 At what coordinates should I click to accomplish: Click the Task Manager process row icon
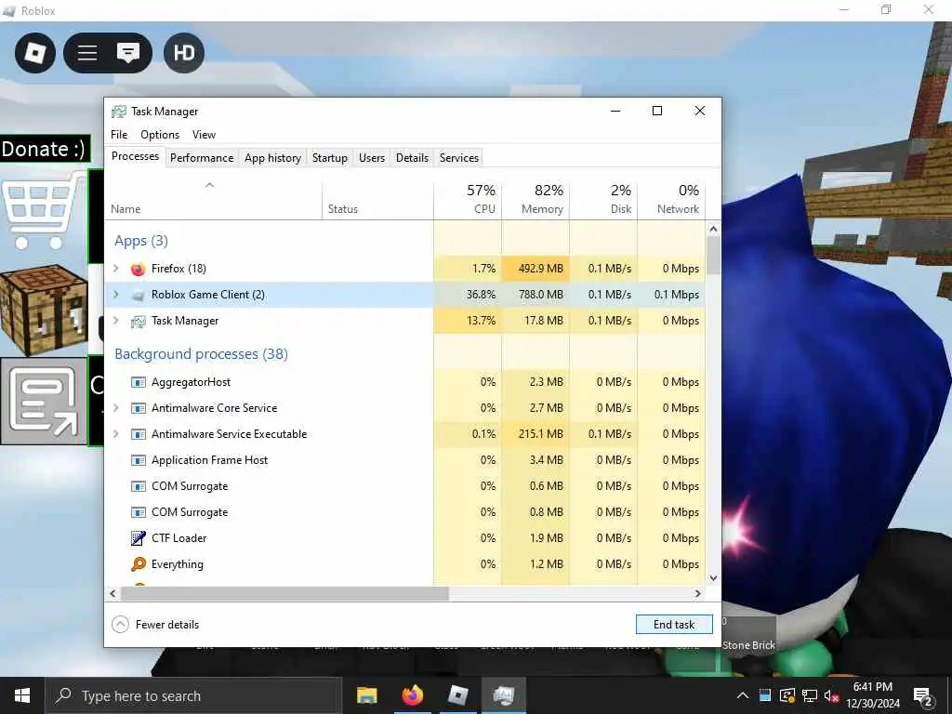[138, 321]
